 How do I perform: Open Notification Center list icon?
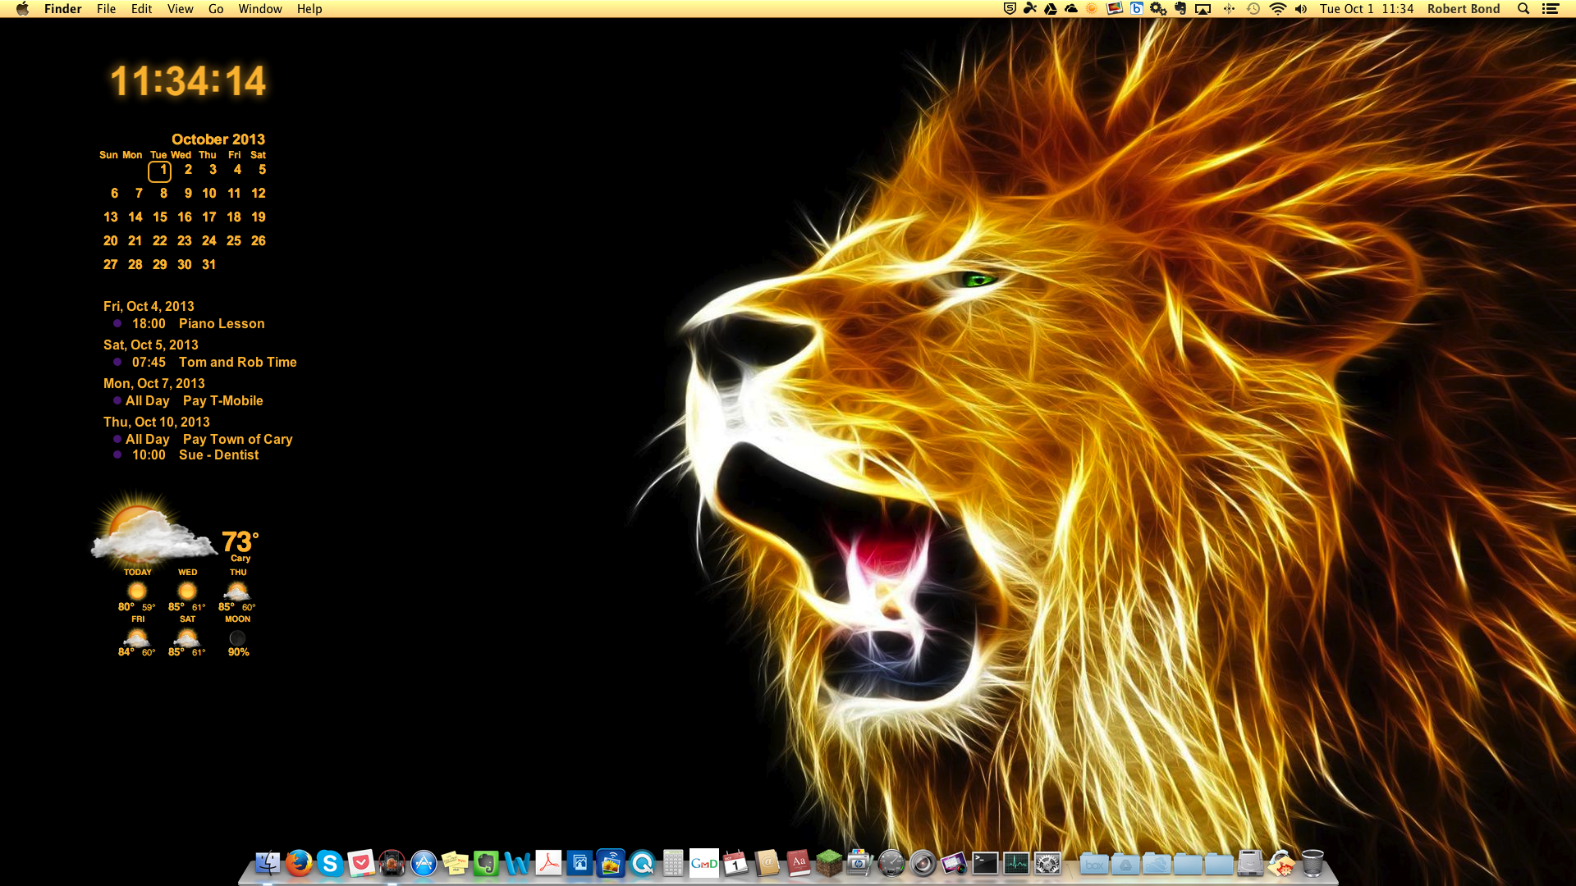pyautogui.click(x=1551, y=9)
